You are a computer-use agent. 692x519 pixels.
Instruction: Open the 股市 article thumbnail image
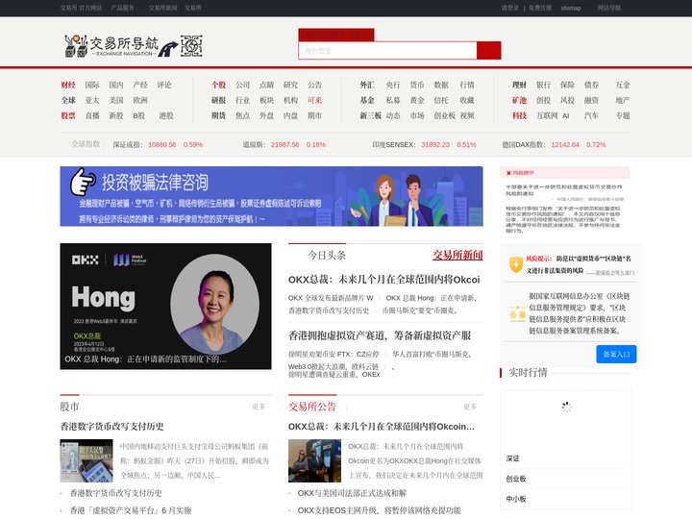(86, 460)
